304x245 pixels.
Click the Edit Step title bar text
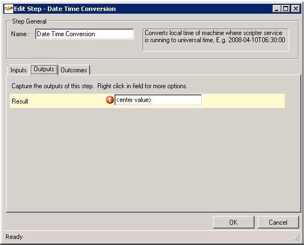65,9
